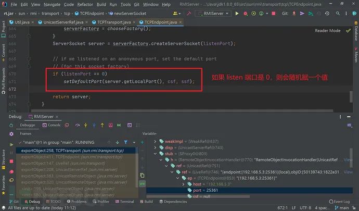Image resolution: width=359 pixels, height=211 pixels.
Task: Switch to the Console tab in debugger
Action: 52,125
